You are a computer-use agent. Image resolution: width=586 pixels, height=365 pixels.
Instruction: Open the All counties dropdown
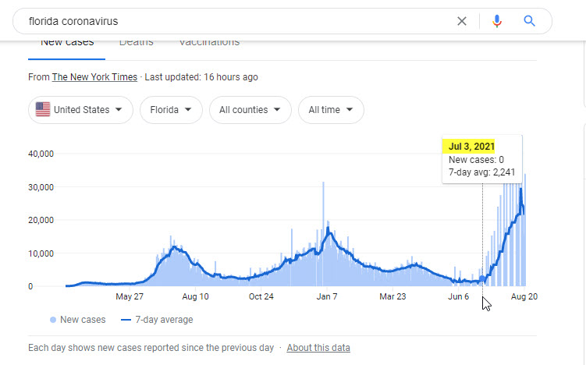pyautogui.click(x=250, y=110)
